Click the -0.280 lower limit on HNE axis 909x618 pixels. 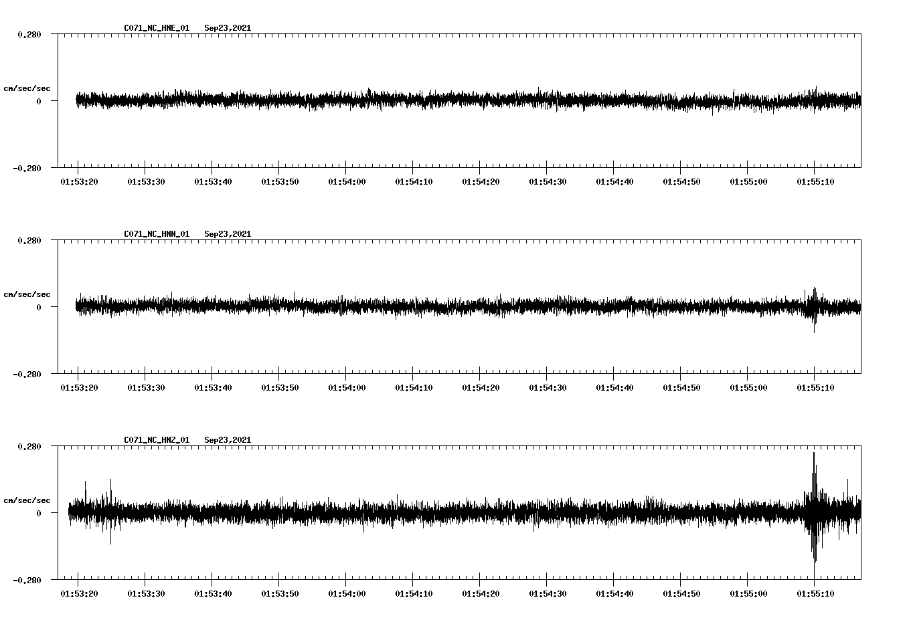click(x=27, y=168)
